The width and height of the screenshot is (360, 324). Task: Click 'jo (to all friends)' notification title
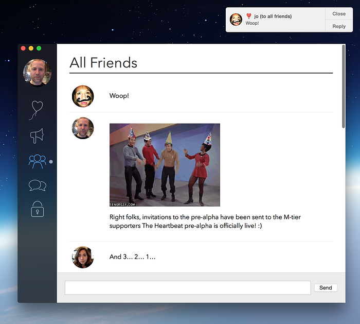click(x=273, y=16)
